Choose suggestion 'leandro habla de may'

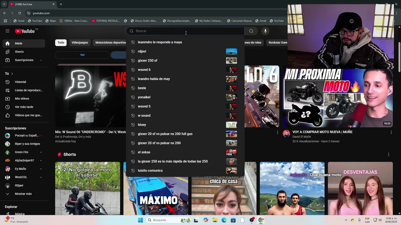(185, 79)
